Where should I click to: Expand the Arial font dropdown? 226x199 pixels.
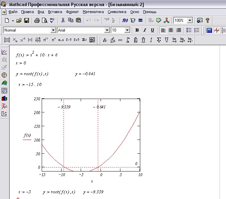point(107,30)
